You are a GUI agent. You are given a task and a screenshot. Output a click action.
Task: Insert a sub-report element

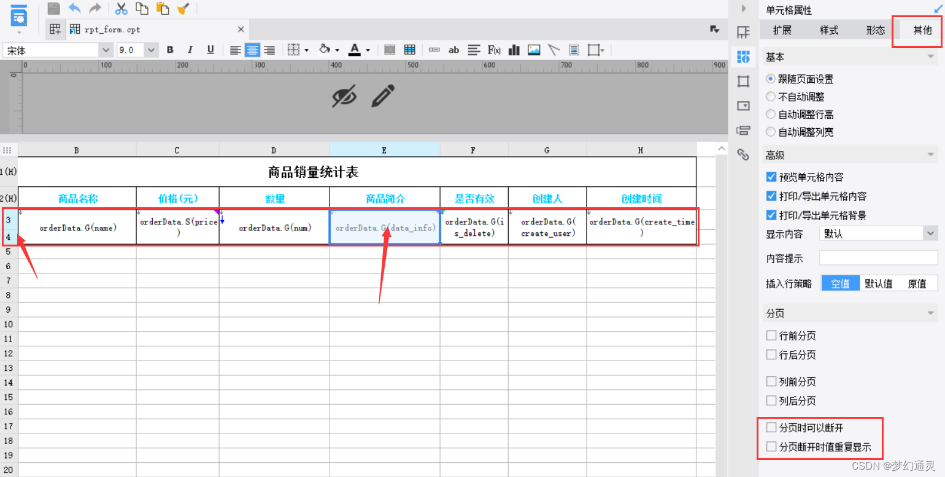[574, 50]
